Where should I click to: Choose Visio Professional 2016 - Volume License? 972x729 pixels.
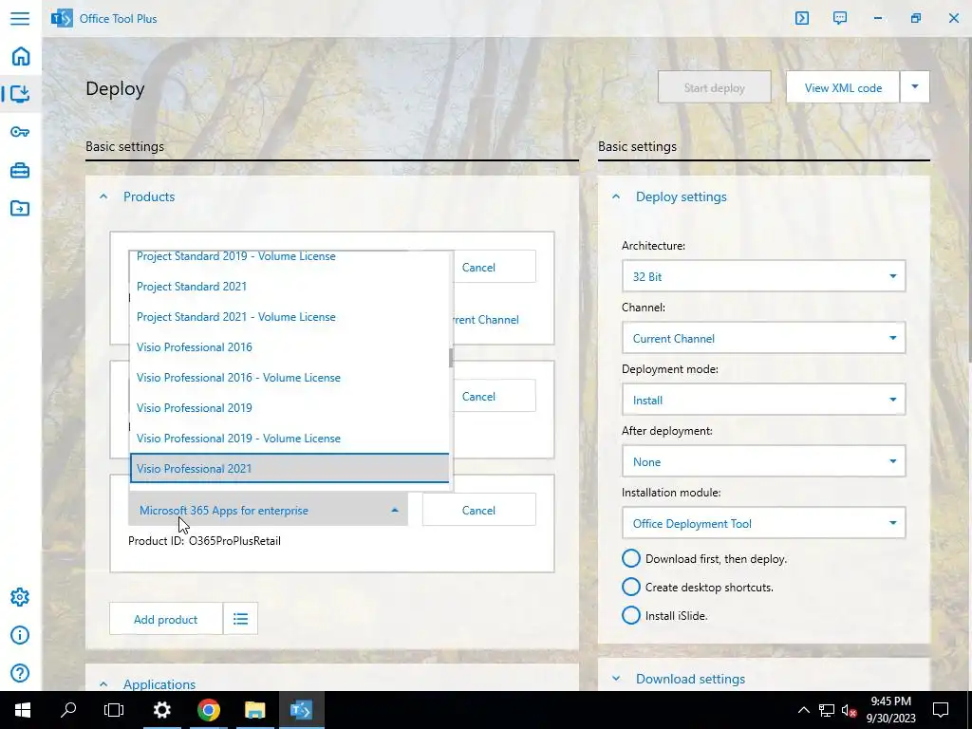pyautogui.click(x=289, y=378)
